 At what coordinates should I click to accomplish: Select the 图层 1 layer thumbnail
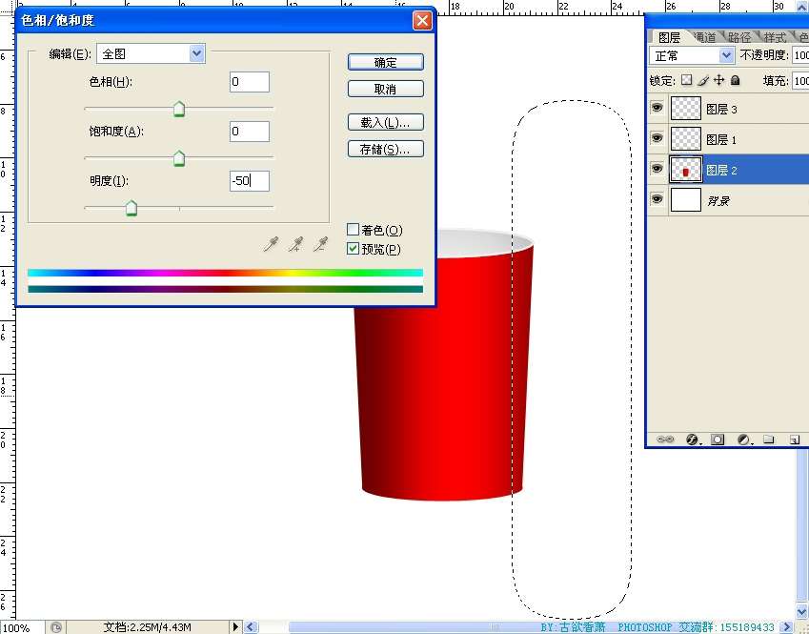(x=686, y=139)
